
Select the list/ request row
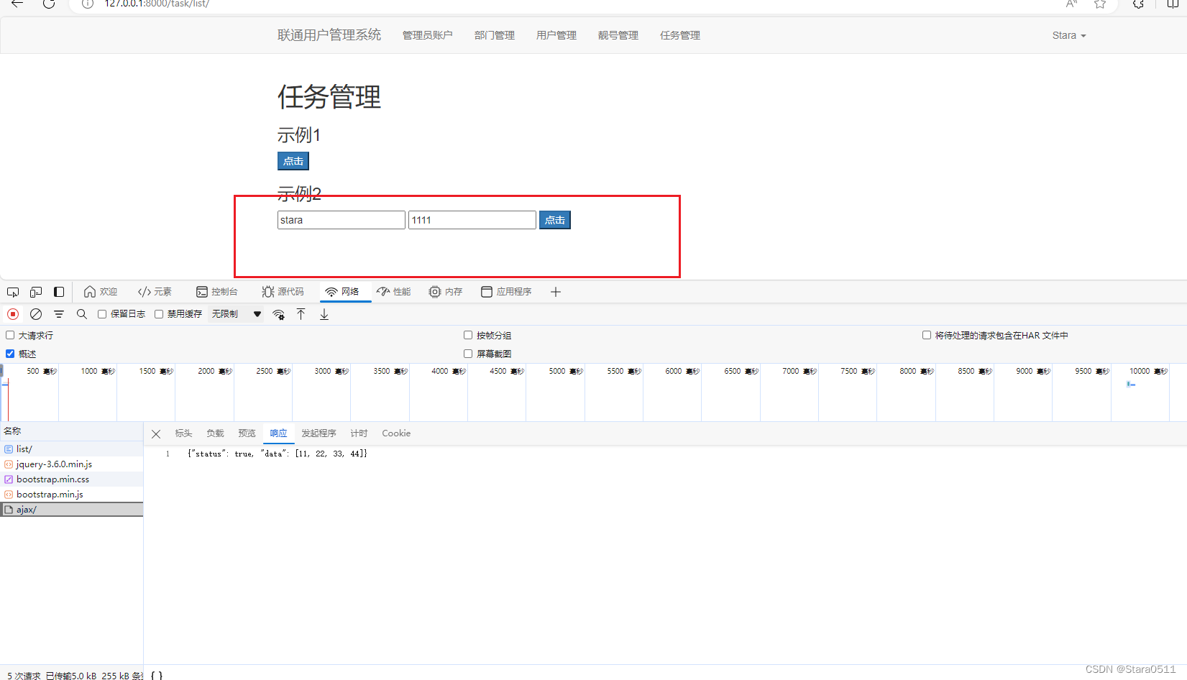72,449
